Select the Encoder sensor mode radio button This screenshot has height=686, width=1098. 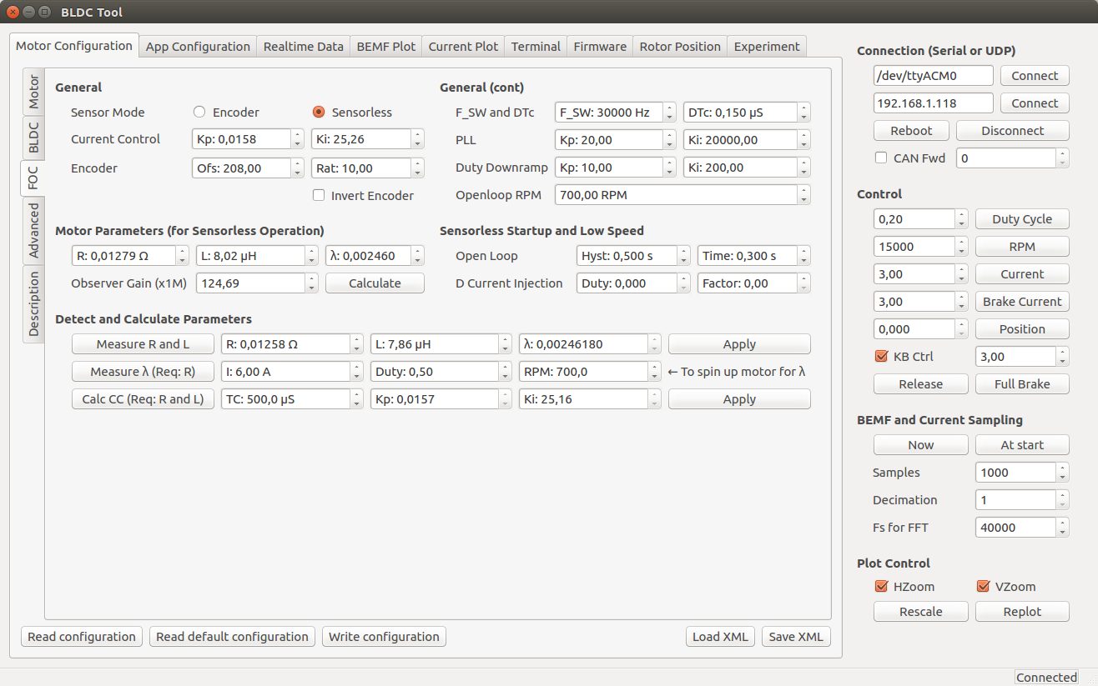[199, 113]
